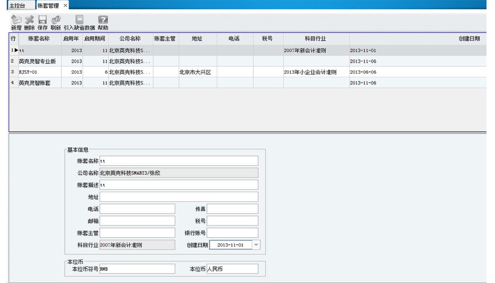Focus the 本位币符号 RMB field

pyautogui.click(x=137, y=269)
